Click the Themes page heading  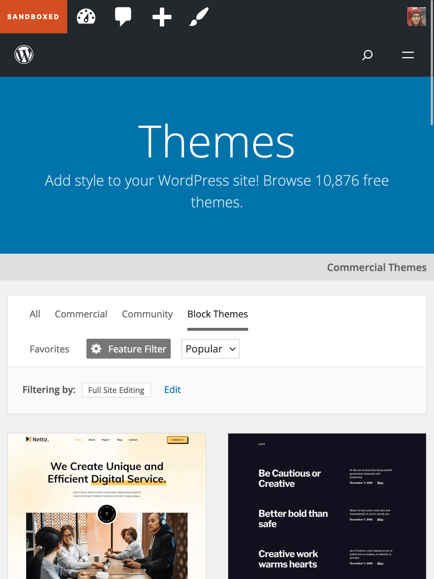(x=217, y=141)
